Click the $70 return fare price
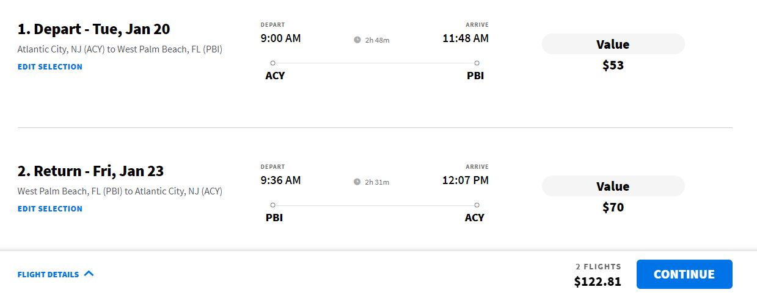Screen dimensions: 757x298 [613, 207]
